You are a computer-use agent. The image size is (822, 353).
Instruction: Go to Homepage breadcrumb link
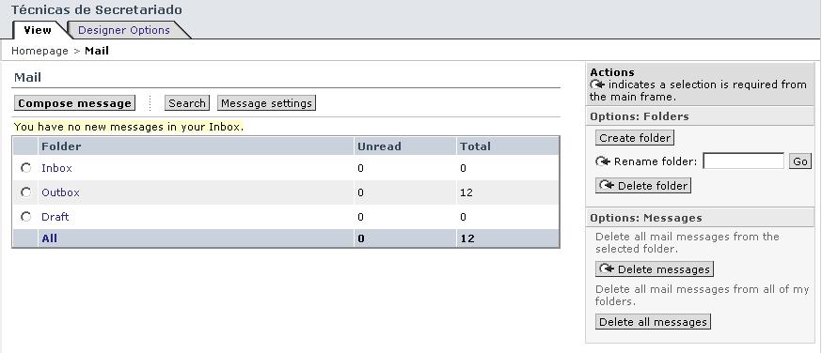pyautogui.click(x=40, y=51)
